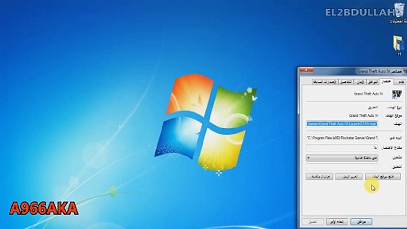Click the Grand Theft Auto IV shortcut icon in dialog
The width and height of the screenshot is (407, 229).
coord(397,94)
